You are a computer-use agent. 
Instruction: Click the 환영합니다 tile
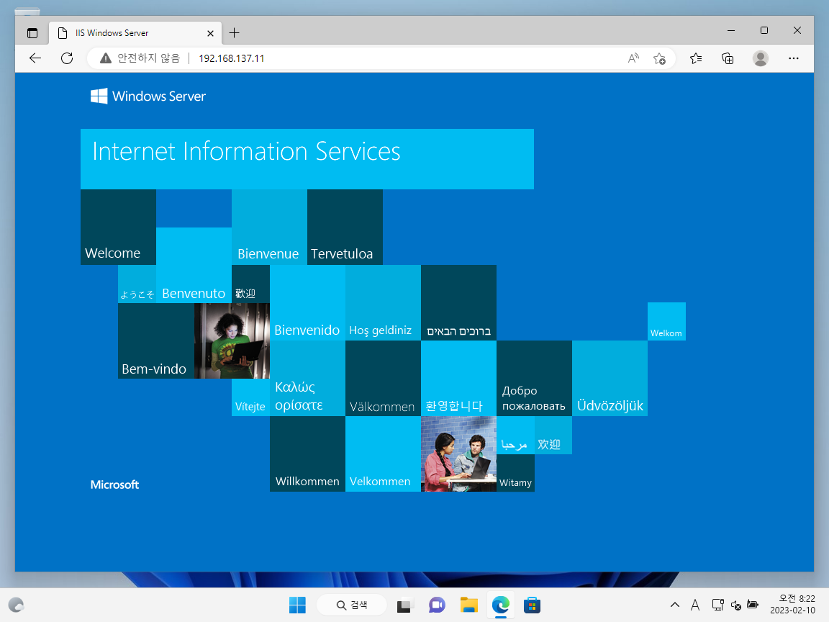click(458, 378)
